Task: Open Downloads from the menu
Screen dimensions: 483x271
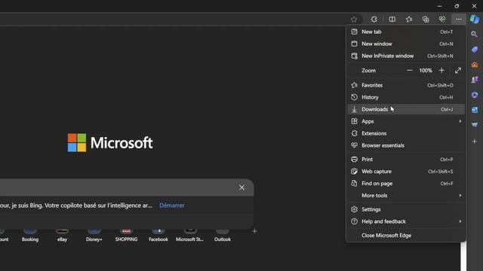Action: 406,109
